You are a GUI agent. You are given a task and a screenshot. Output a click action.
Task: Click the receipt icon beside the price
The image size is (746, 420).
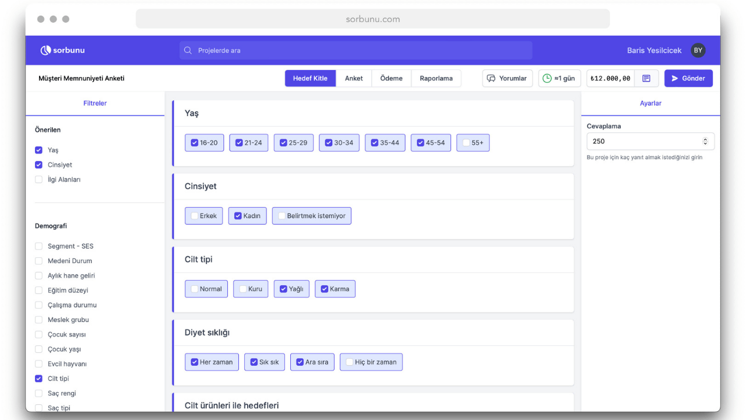pyautogui.click(x=646, y=78)
